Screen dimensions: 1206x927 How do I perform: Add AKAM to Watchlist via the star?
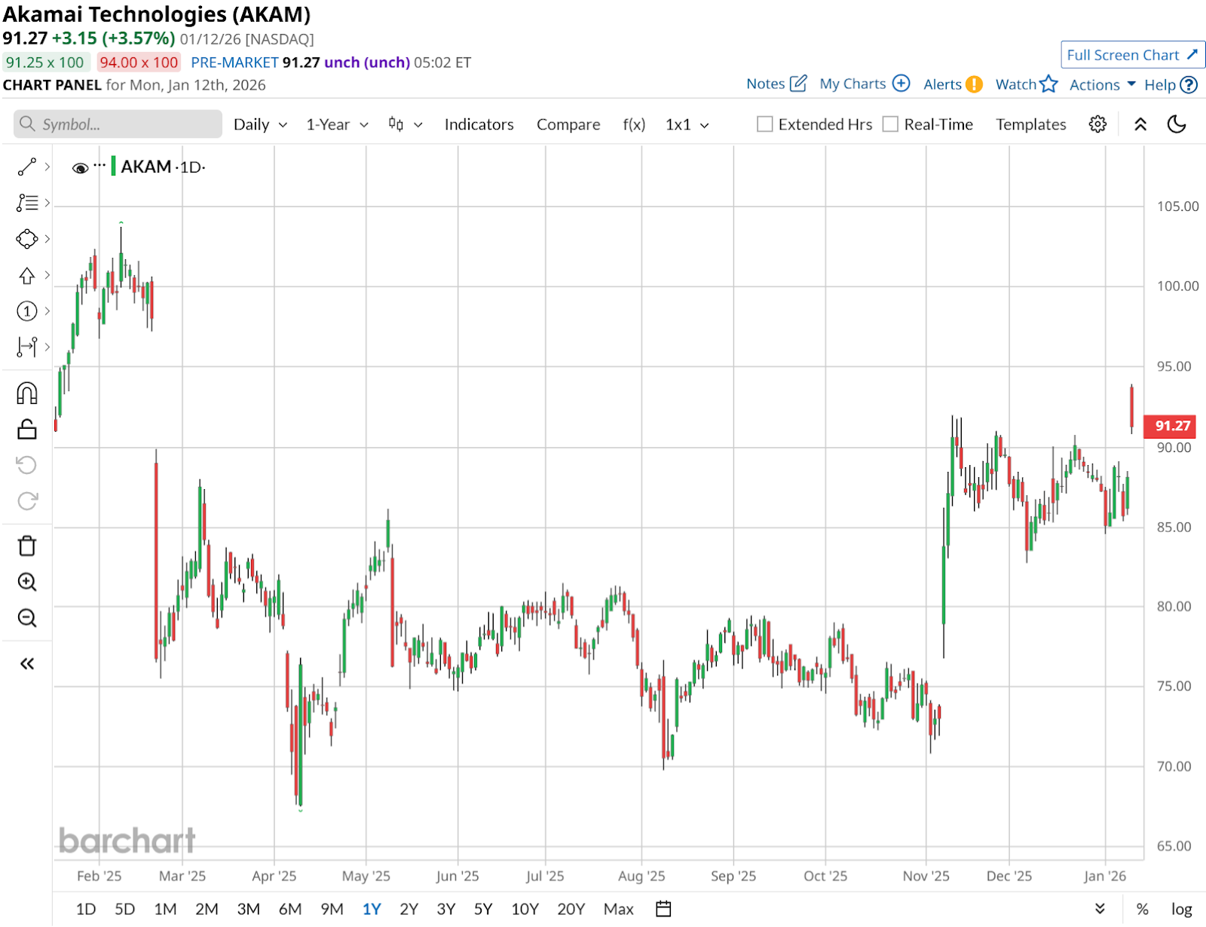[1048, 84]
